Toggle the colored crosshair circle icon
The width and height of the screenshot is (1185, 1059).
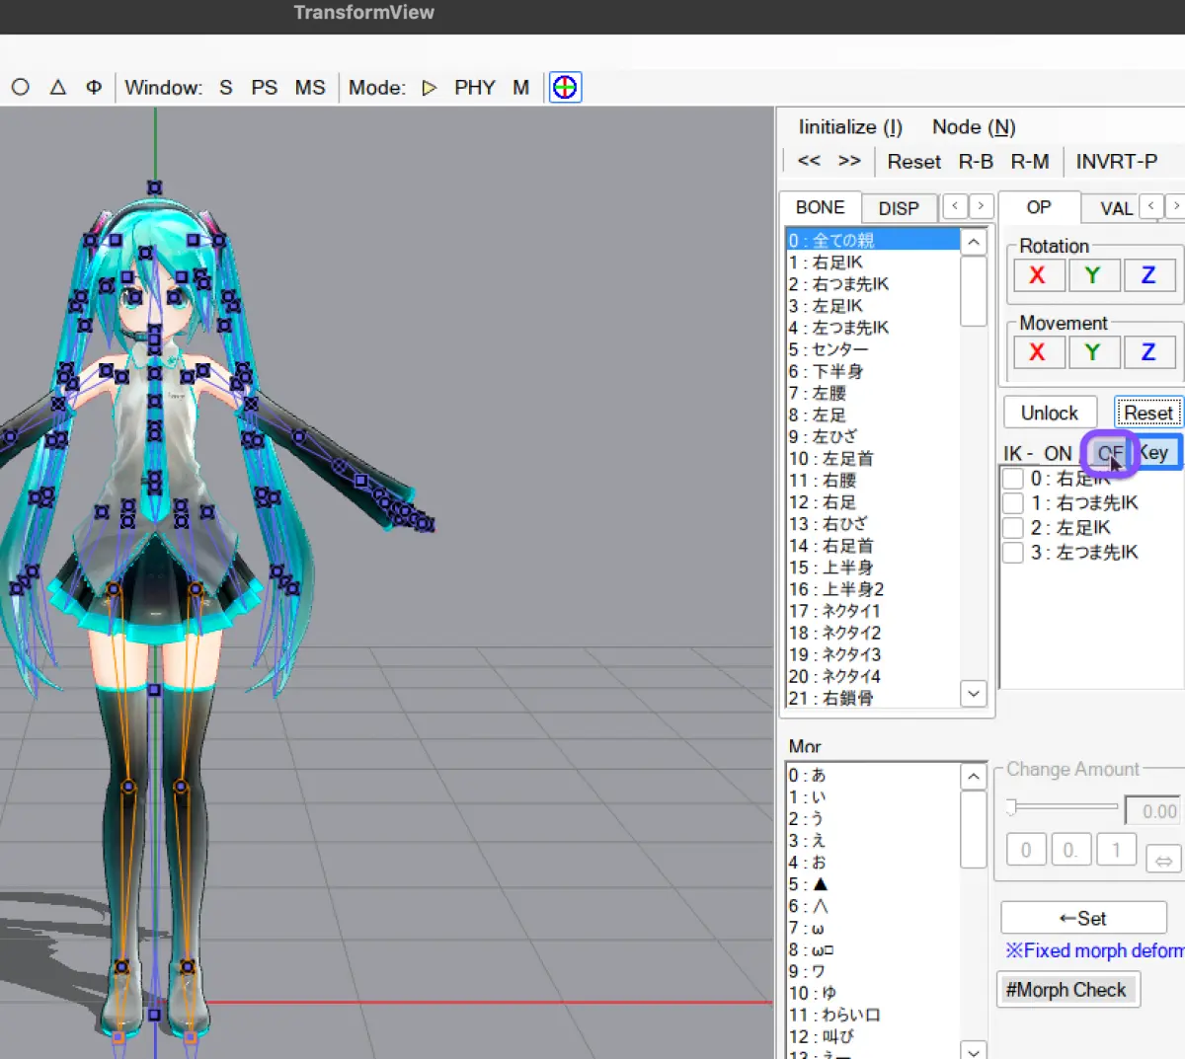point(565,88)
